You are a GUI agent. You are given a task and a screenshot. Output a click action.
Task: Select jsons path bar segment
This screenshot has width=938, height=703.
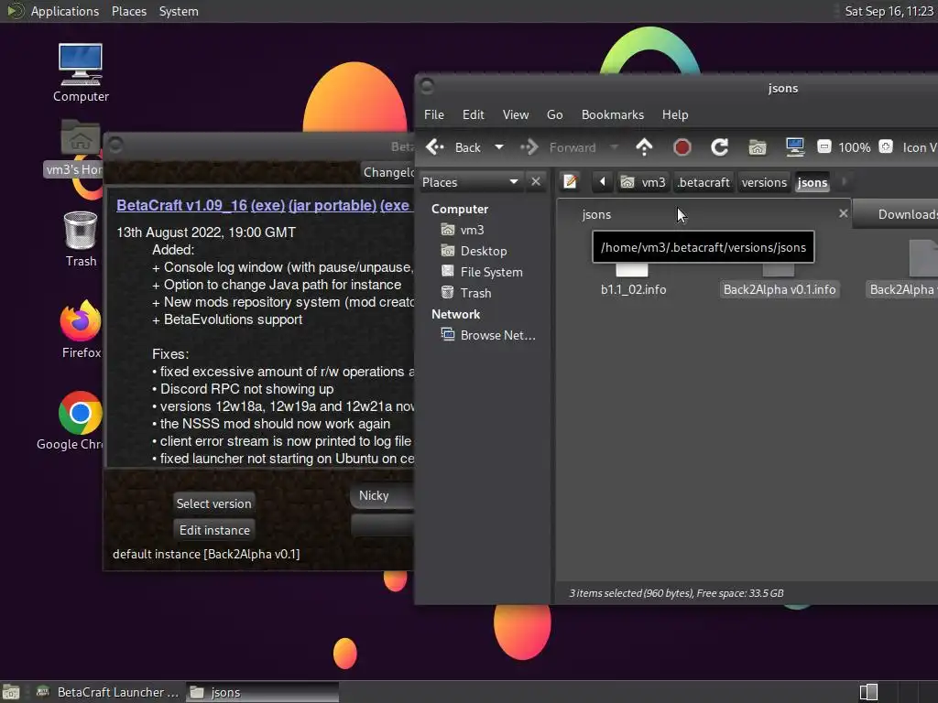click(812, 182)
